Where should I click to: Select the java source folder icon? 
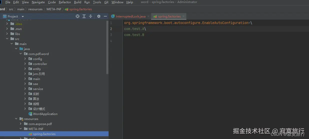(x=21, y=49)
